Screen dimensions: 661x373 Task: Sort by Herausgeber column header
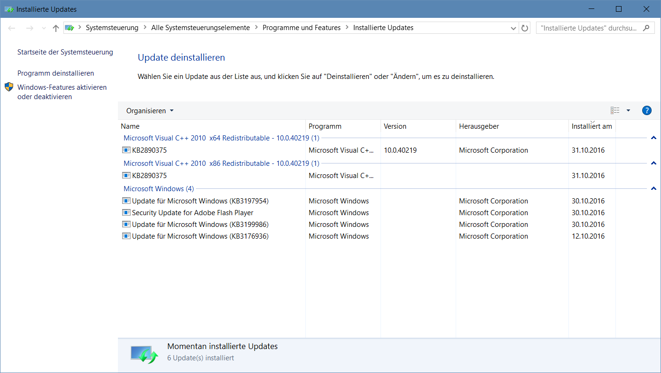[512, 126]
